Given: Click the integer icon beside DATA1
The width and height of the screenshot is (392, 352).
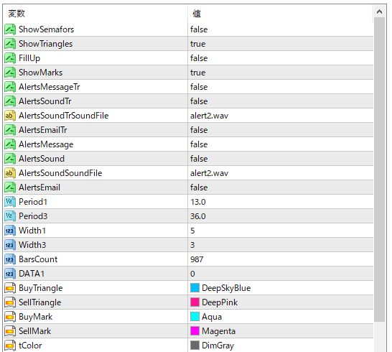Looking at the screenshot, I should click(10, 274).
